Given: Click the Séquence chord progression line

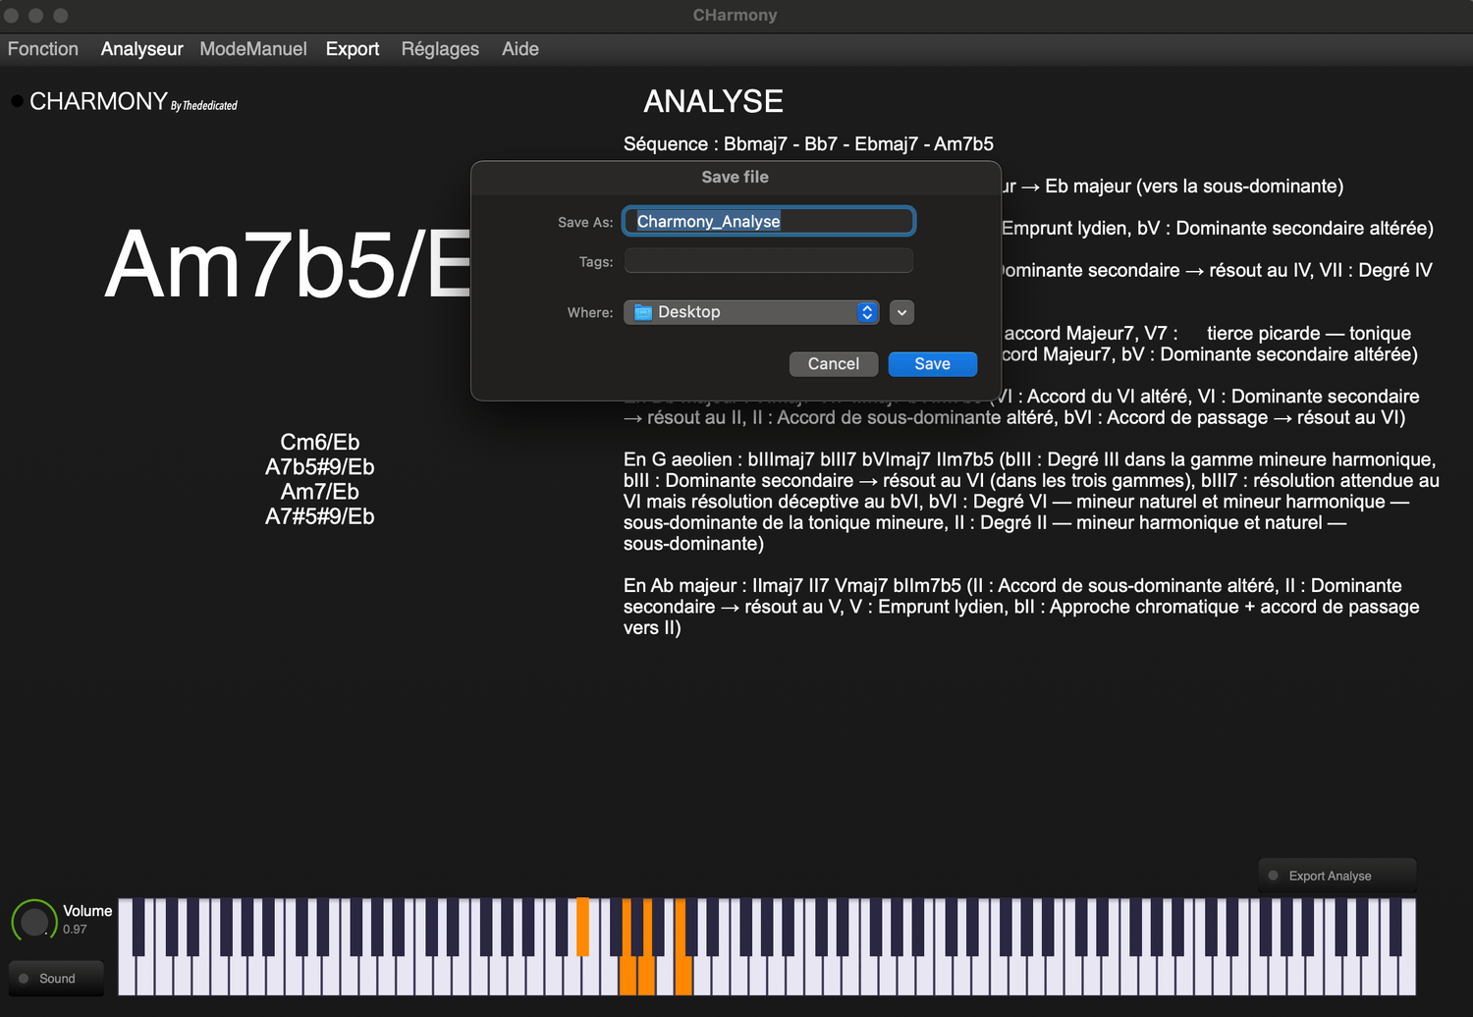Looking at the screenshot, I should 808,144.
